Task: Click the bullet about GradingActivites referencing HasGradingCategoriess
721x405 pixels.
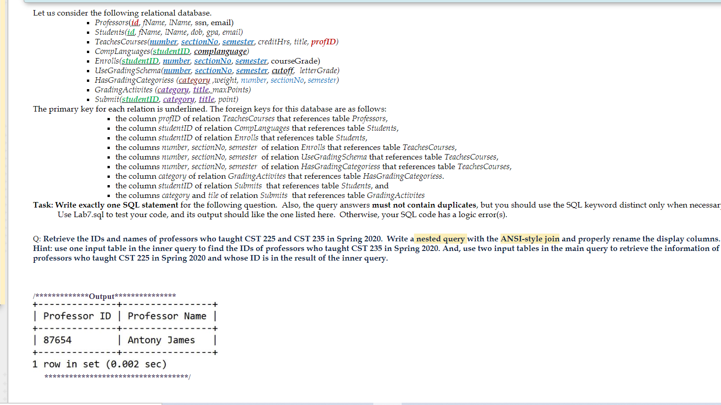Action: [280, 176]
